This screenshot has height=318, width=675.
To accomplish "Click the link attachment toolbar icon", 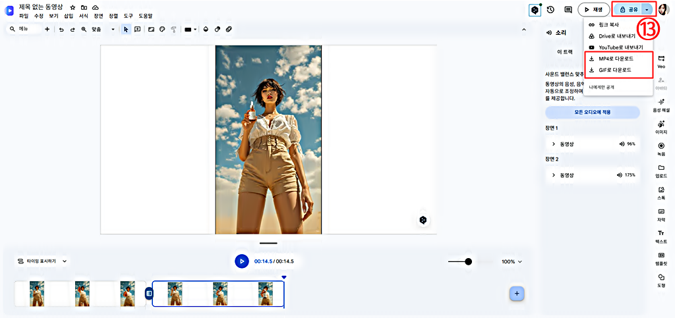I will [229, 29].
